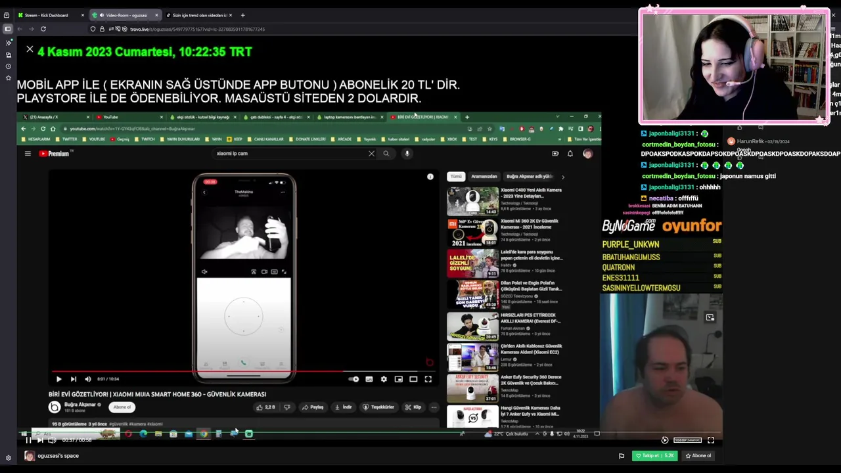Select the Video-Room oguzsasi browser tab
841x473 pixels.
point(126,15)
